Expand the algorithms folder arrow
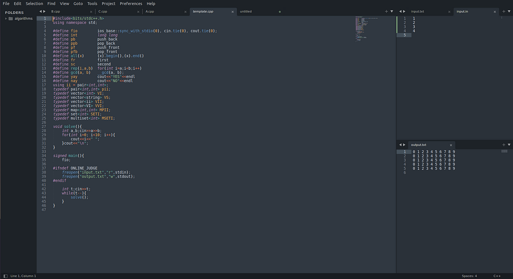Screen dimensions: 513x279 point(6,18)
